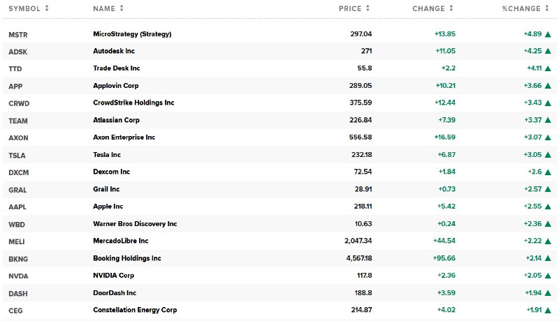
Task: Open CrowdStrike Holdings Inc details
Action: (133, 103)
